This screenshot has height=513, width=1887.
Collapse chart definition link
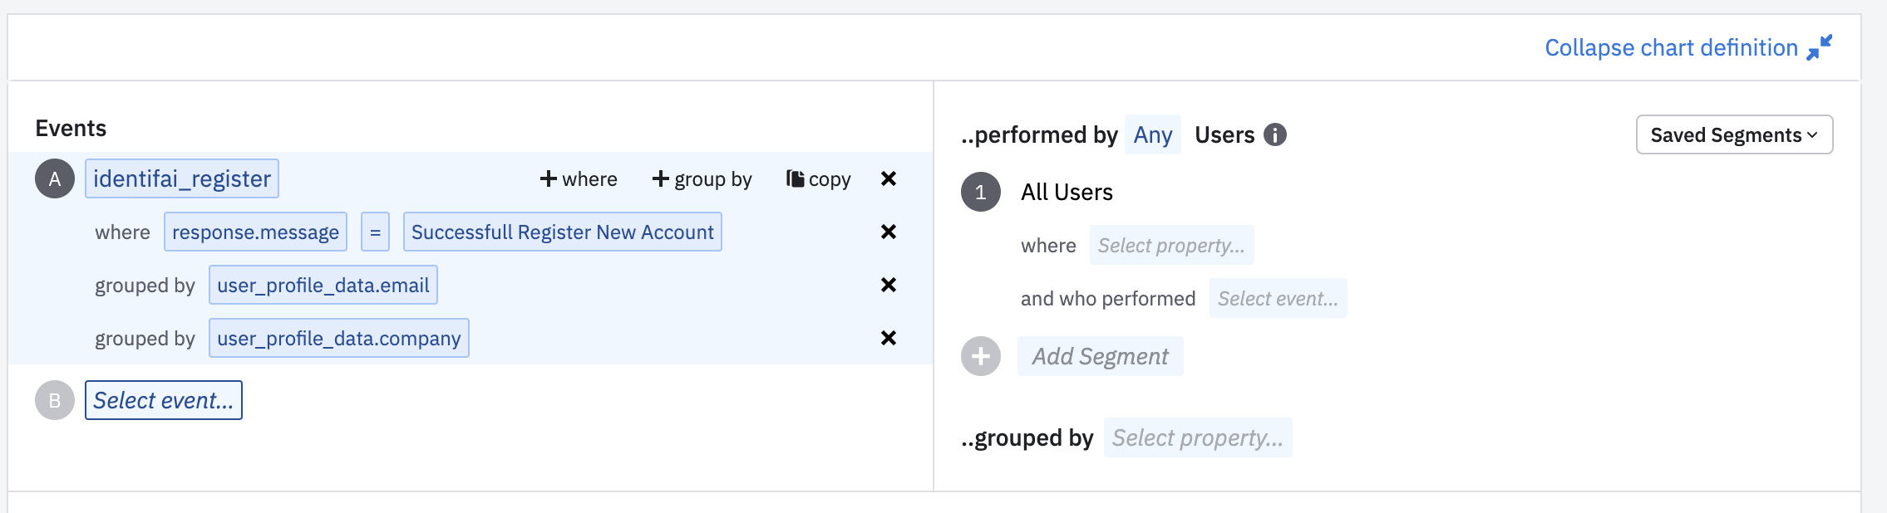pos(1671,48)
